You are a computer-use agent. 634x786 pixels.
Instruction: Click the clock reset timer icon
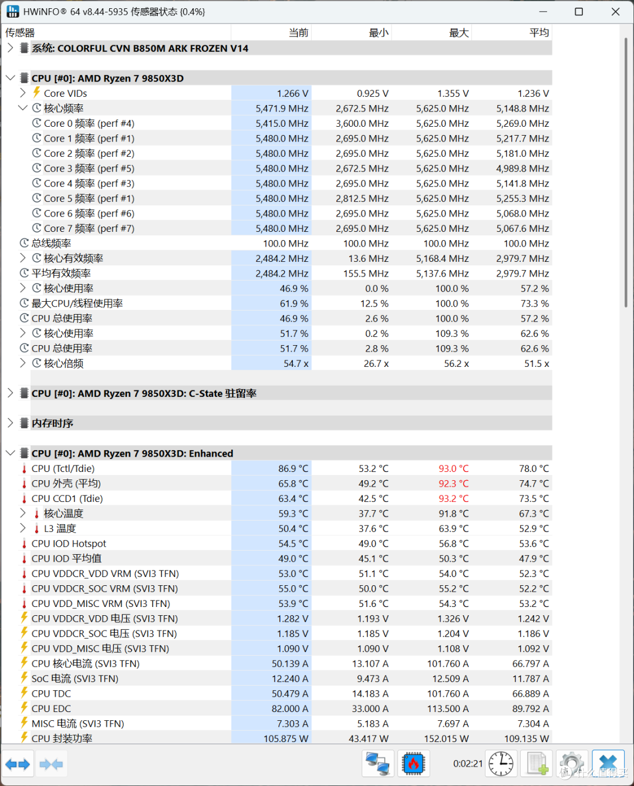coord(502,764)
